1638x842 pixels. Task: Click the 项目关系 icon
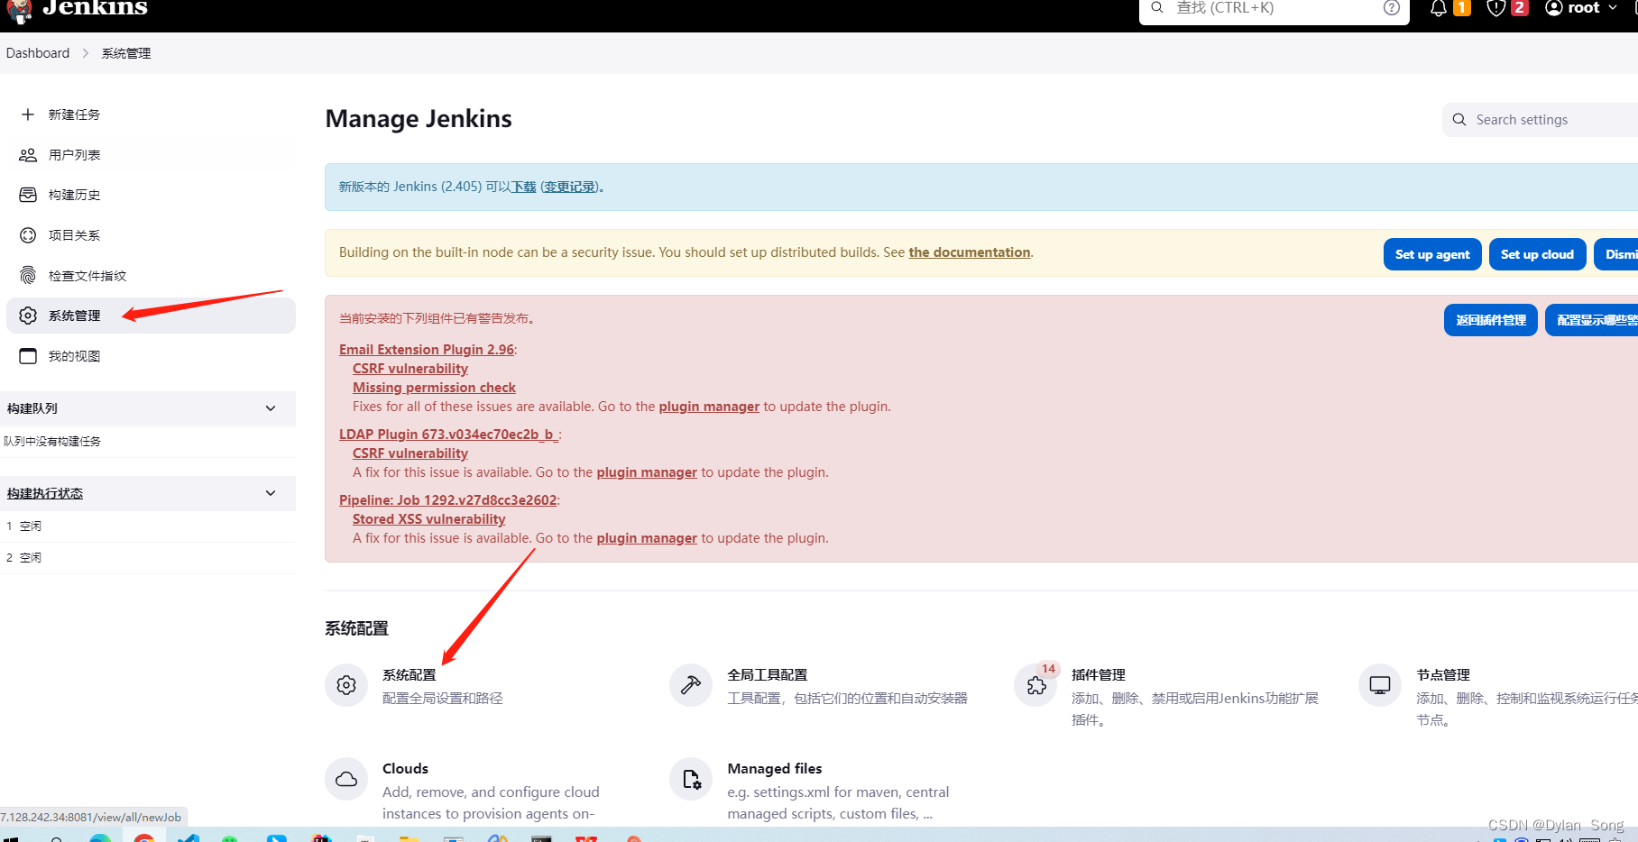tap(28, 235)
